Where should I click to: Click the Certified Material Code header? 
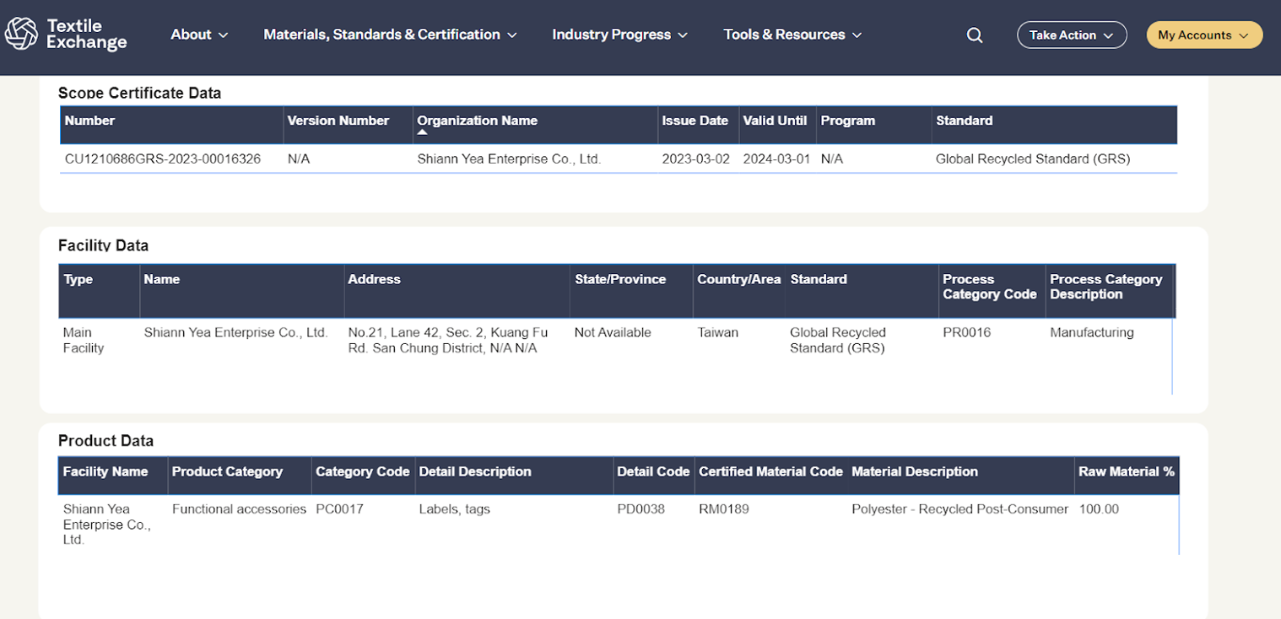click(770, 471)
